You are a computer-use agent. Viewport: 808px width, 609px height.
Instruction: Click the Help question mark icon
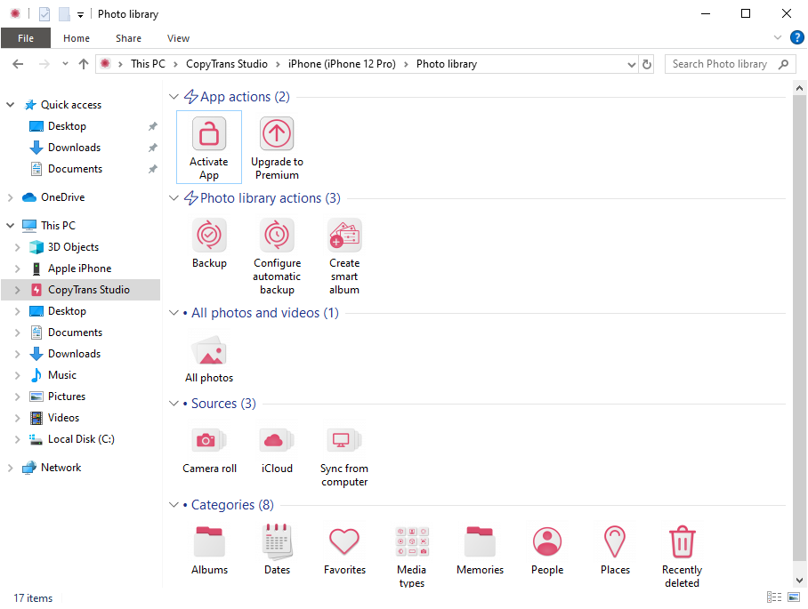pos(796,37)
